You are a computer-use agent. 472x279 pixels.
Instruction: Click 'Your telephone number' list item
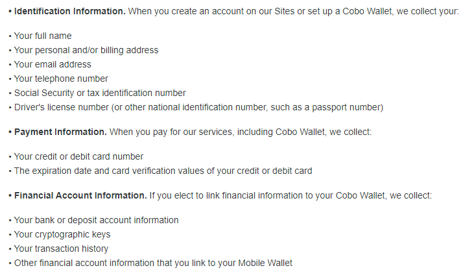tap(61, 79)
